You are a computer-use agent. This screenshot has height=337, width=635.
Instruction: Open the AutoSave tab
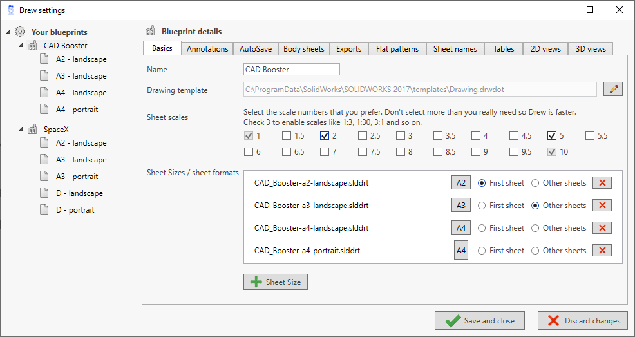click(256, 49)
